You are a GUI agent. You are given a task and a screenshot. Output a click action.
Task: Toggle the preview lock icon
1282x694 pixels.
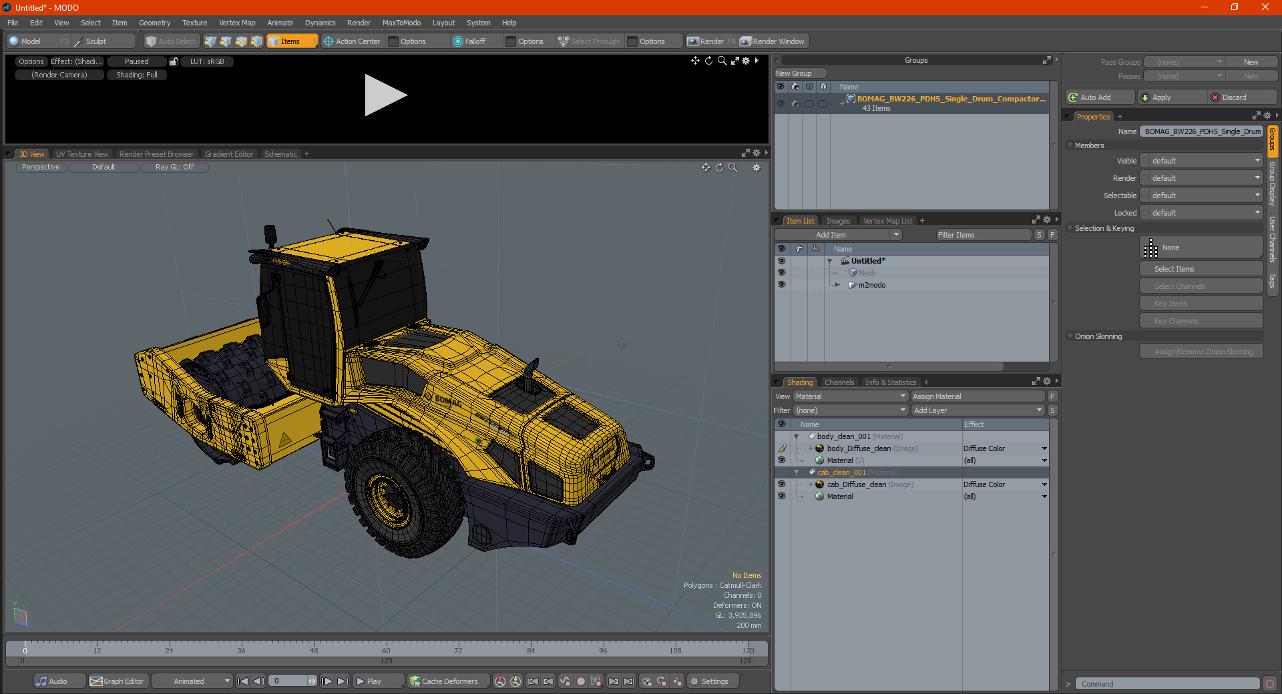[x=174, y=61]
